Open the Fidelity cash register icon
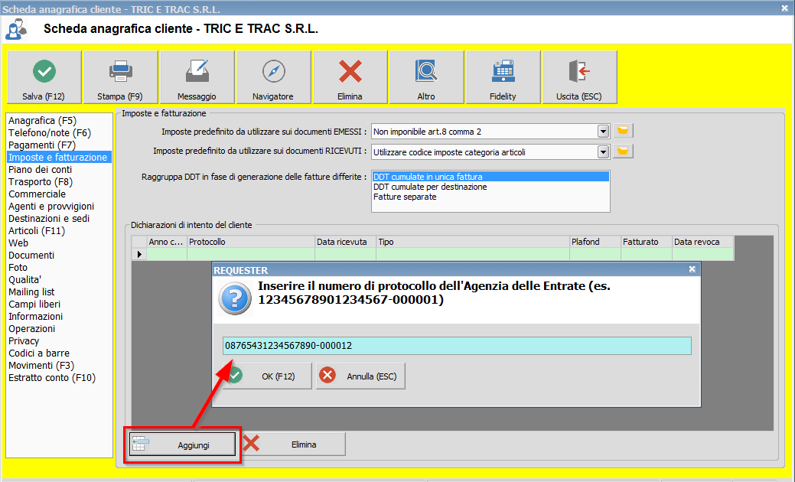This screenshot has width=795, height=482. (503, 71)
